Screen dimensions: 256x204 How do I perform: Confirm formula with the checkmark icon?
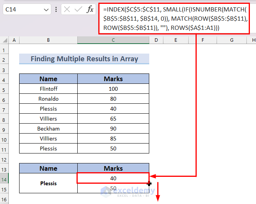78,9
